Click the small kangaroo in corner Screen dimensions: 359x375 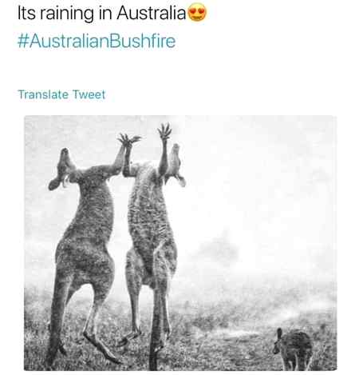[x=294, y=349]
